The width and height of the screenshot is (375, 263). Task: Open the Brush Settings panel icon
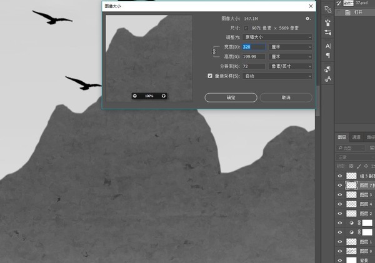[327, 32]
